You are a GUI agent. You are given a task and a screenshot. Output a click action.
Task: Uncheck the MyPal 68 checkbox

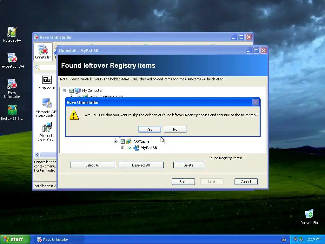[130, 148]
